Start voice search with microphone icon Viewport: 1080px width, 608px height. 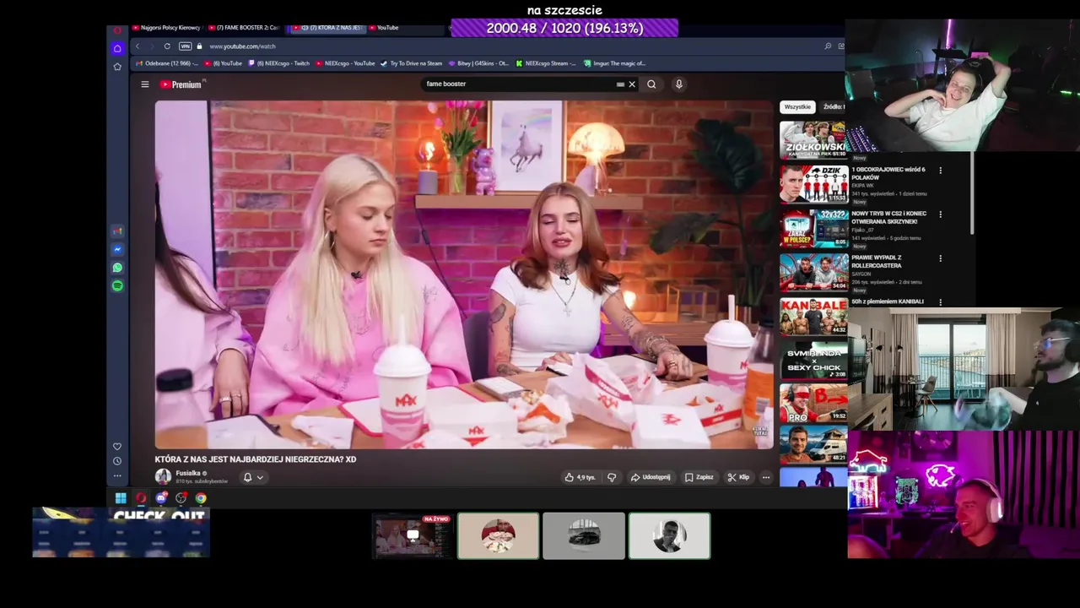[x=678, y=84]
